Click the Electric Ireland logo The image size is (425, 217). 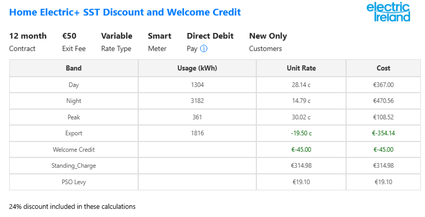[388, 12]
